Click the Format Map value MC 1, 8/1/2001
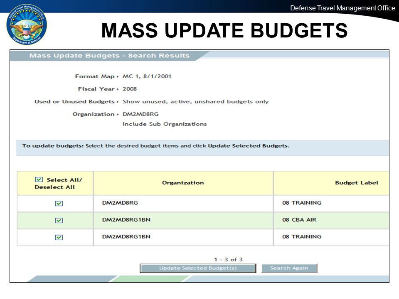Screen dimensions: 399x299 147,76
